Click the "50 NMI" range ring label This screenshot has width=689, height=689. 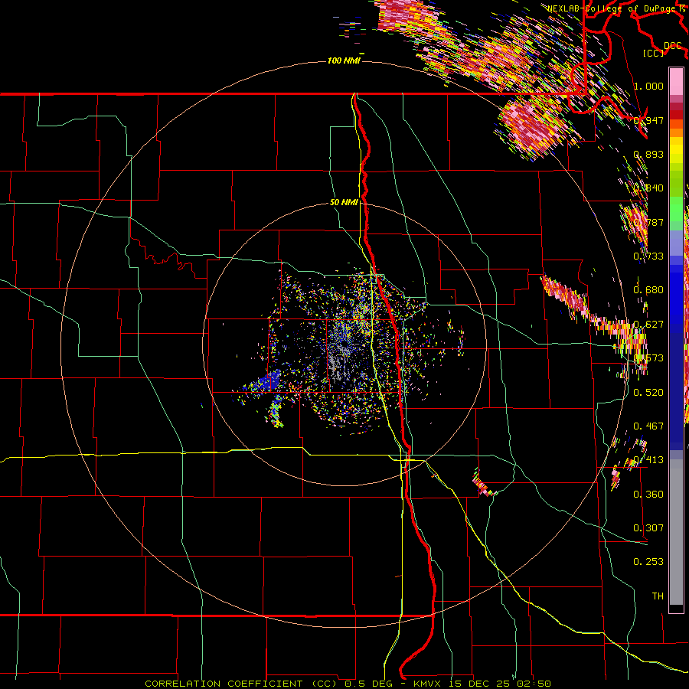coord(344,203)
